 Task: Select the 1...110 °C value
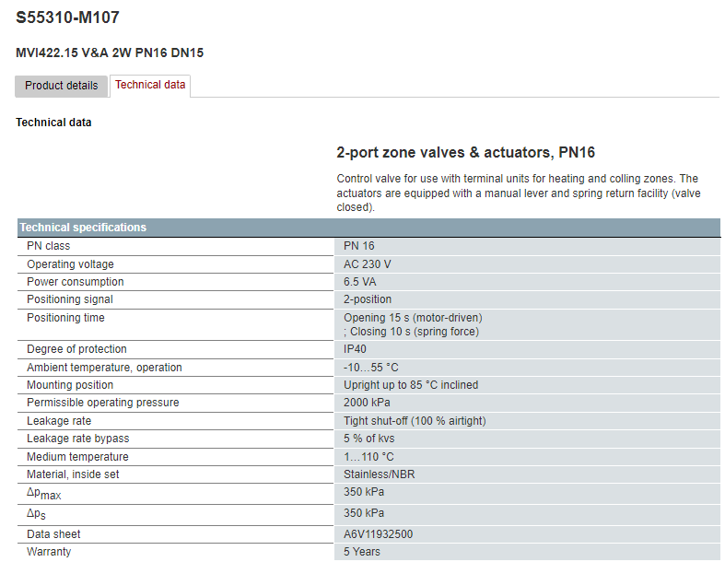pos(368,457)
